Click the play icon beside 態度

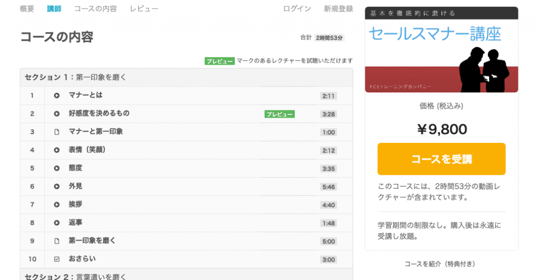(x=57, y=169)
